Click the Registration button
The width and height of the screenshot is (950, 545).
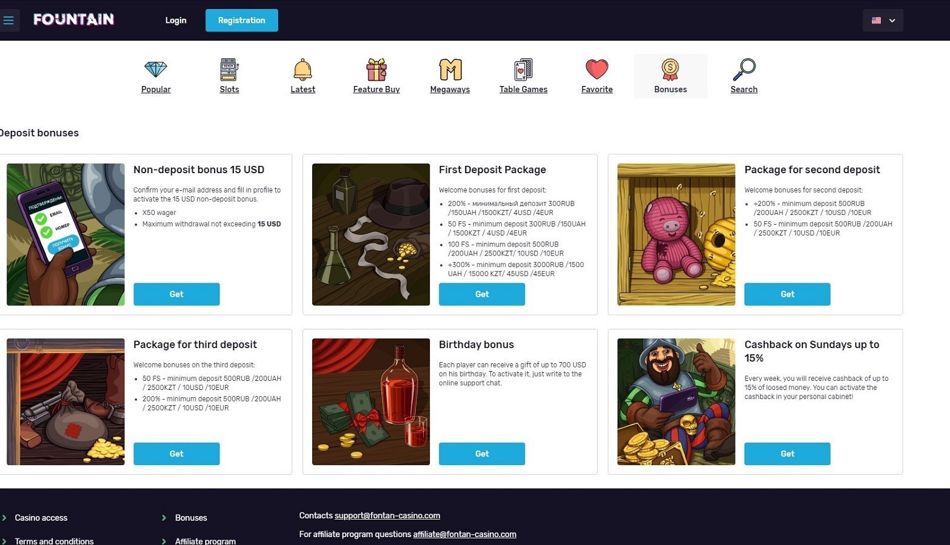click(x=241, y=20)
